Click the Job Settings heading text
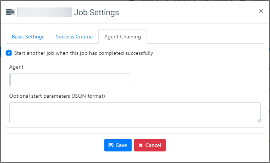270x163 pixels. [x=96, y=12]
